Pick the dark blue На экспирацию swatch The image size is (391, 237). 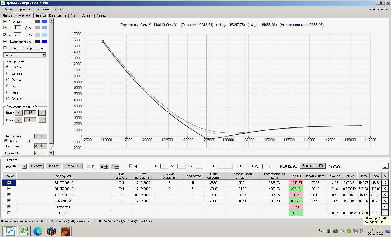click(44, 42)
